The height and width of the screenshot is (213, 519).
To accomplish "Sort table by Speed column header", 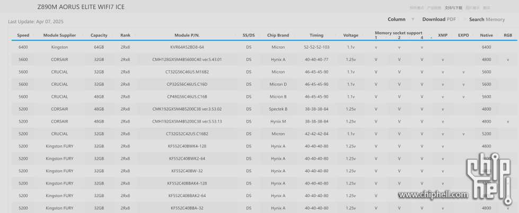I will tap(23, 35).
